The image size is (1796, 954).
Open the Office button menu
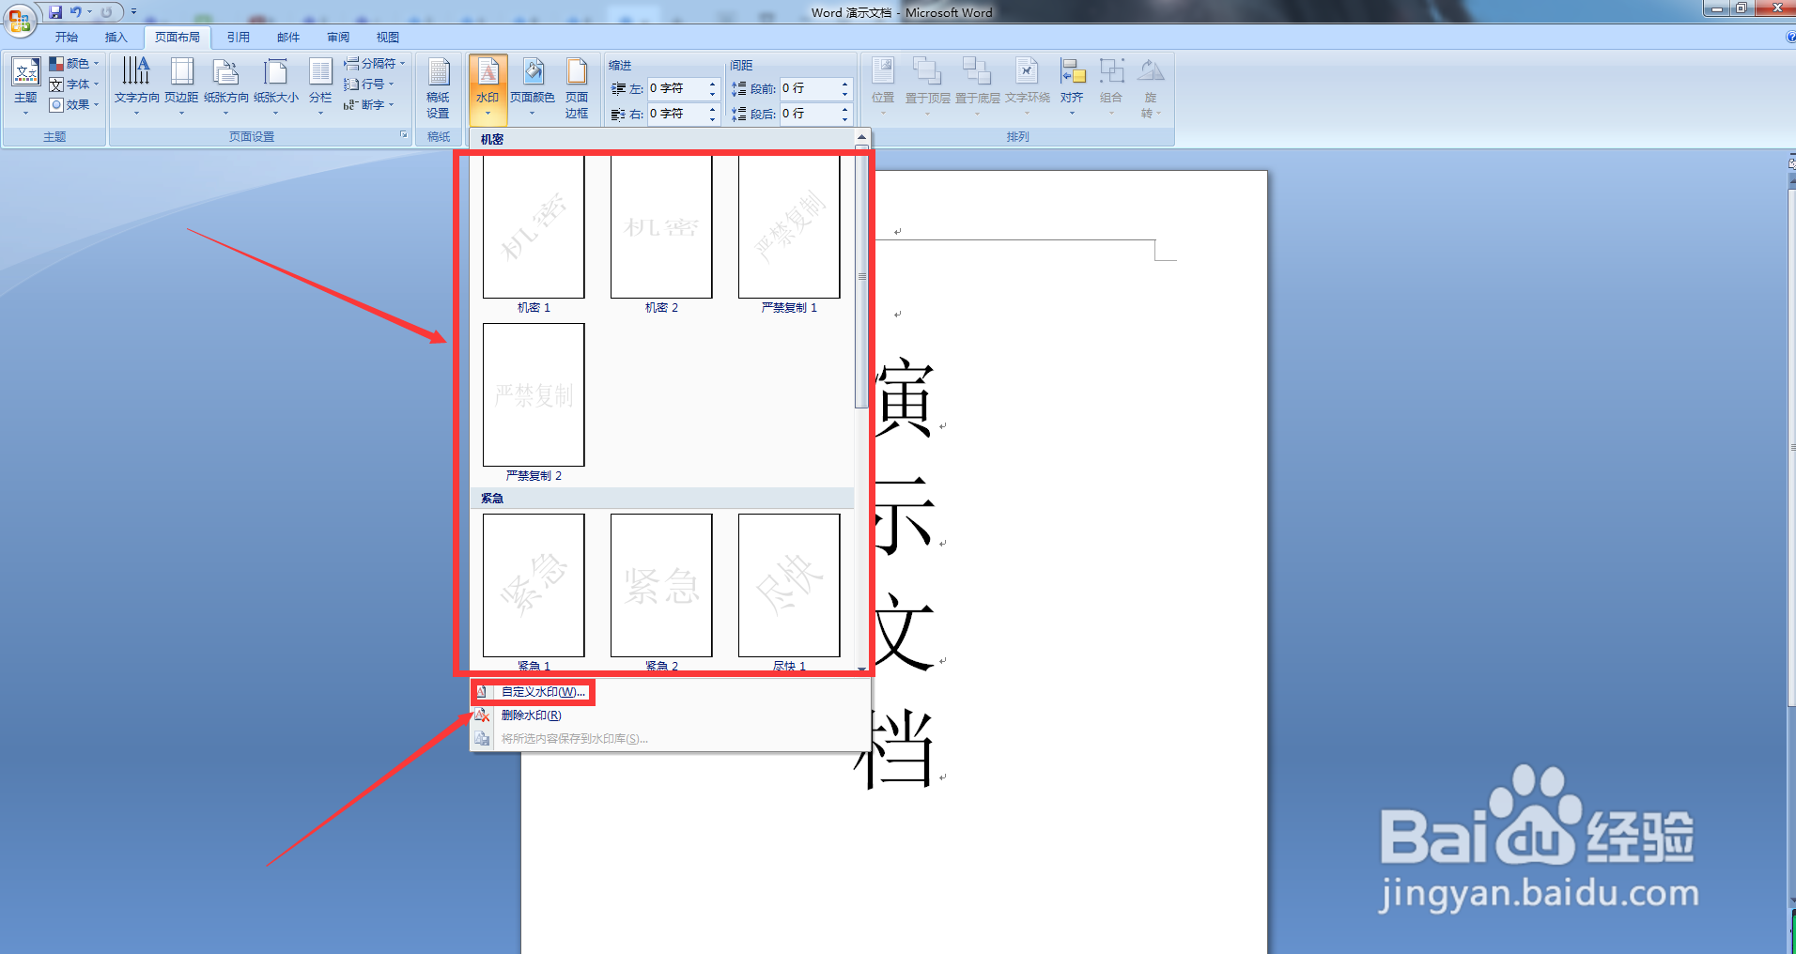pos(20,20)
